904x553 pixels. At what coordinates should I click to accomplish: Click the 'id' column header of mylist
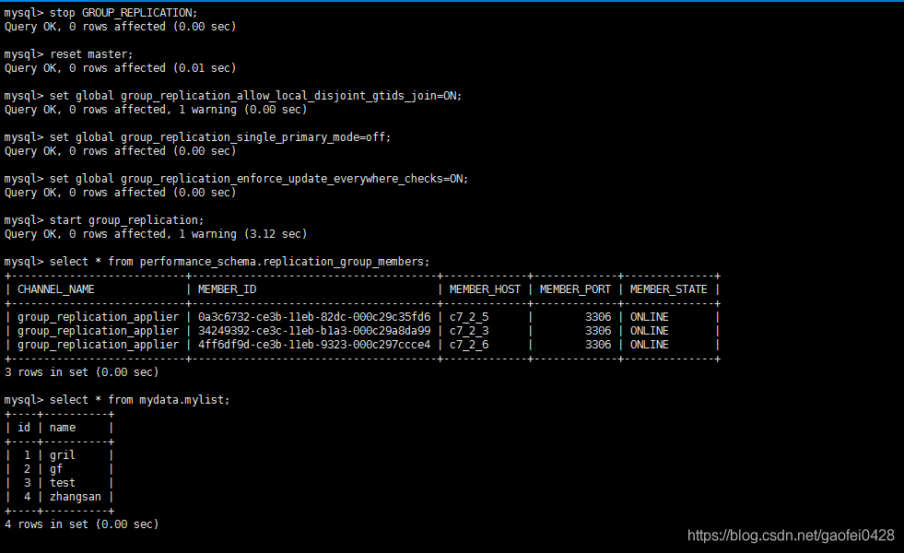tap(24, 428)
